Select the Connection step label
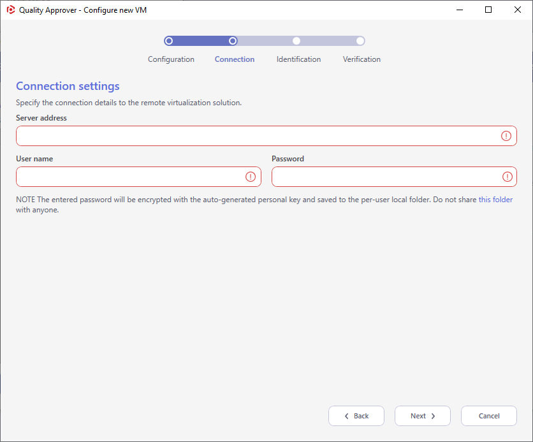Image resolution: width=533 pixels, height=442 pixels. [x=235, y=59]
